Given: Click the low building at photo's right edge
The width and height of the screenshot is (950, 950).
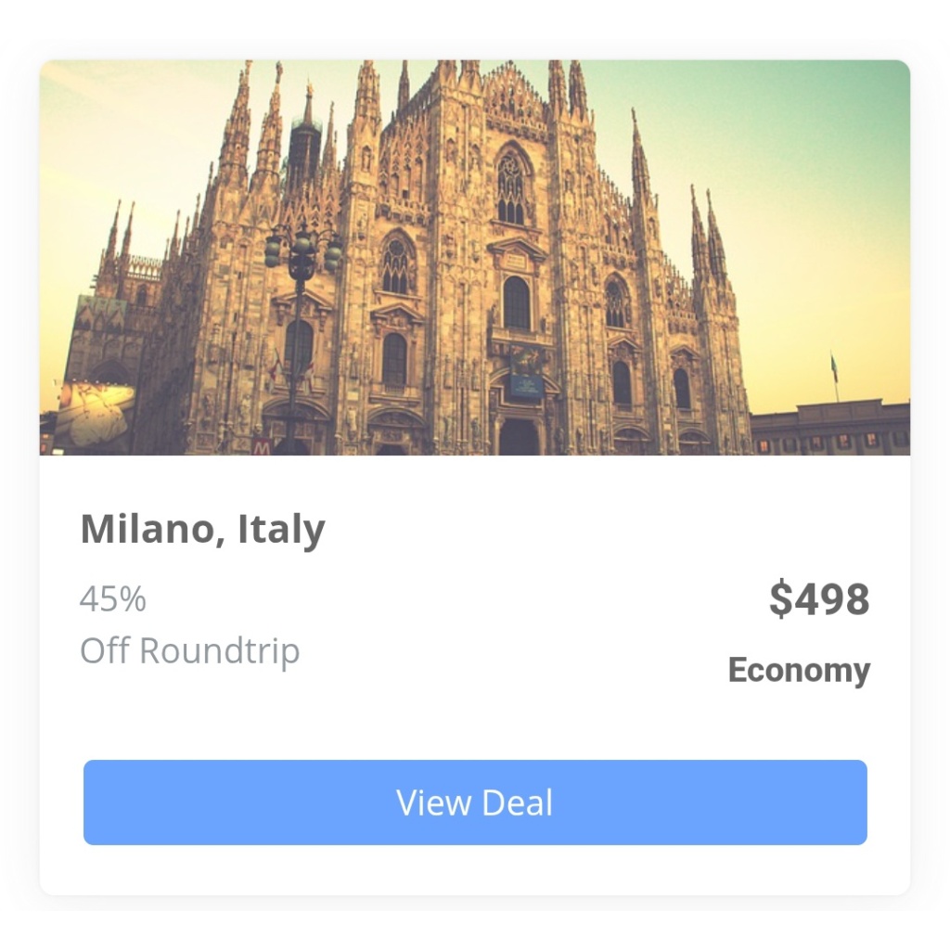Looking at the screenshot, I should pyautogui.click(x=830, y=429).
